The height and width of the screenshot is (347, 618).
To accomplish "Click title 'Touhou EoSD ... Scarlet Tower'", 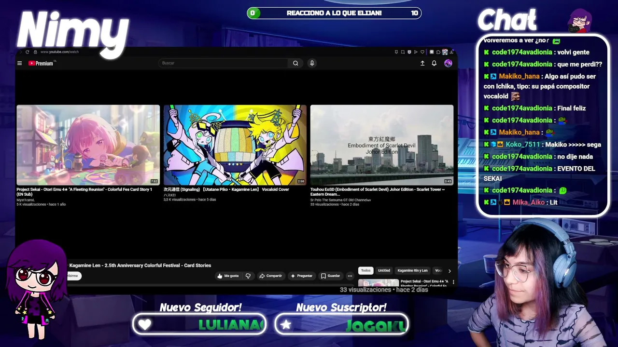I will pyautogui.click(x=378, y=192).
